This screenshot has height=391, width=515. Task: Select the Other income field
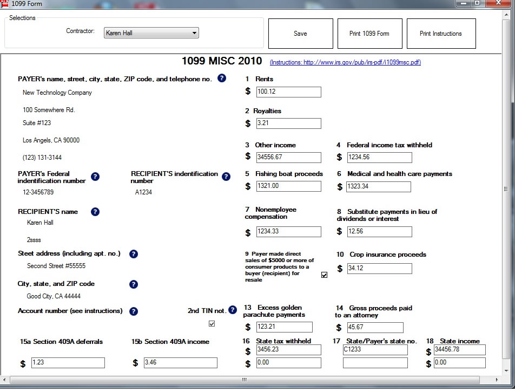(289, 158)
